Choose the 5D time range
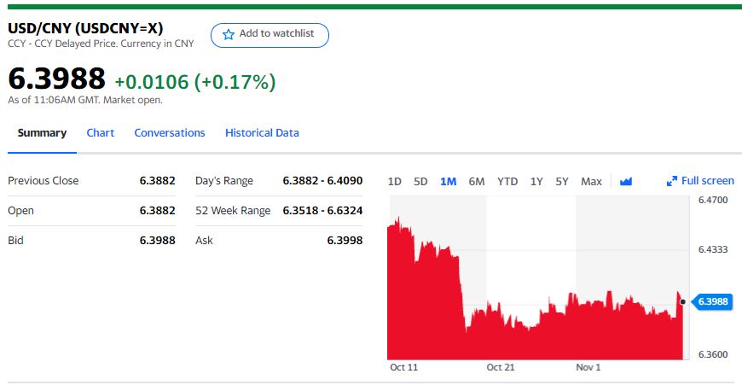 (420, 181)
